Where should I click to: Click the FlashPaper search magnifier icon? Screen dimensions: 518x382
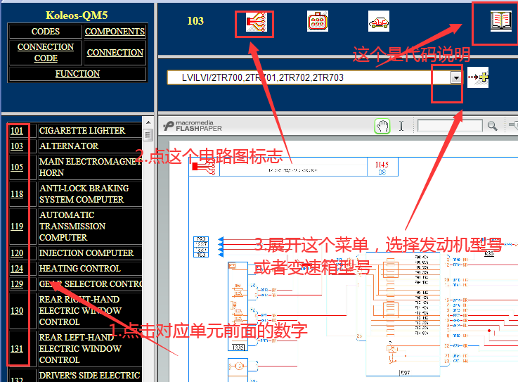point(492,126)
